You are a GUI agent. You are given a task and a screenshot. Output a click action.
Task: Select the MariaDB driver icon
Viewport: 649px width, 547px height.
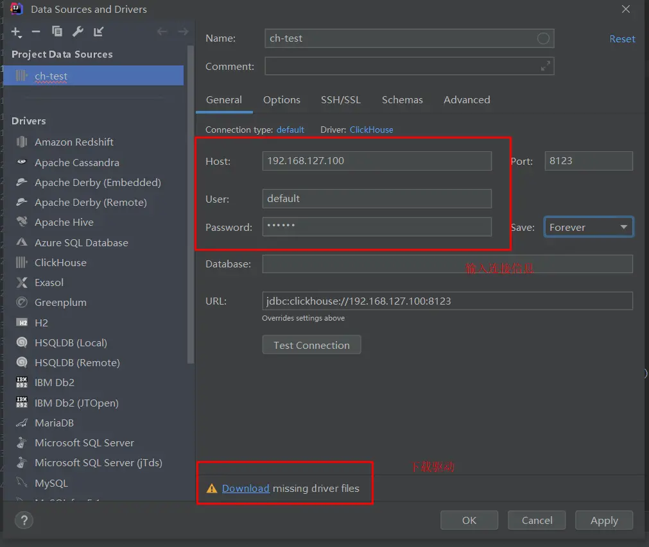pos(22,423)
